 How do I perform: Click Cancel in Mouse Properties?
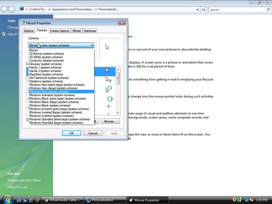pyautogui.click(x=93, y=133)
